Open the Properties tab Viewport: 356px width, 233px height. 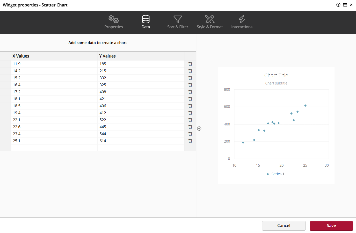click(x=114, y=22)
